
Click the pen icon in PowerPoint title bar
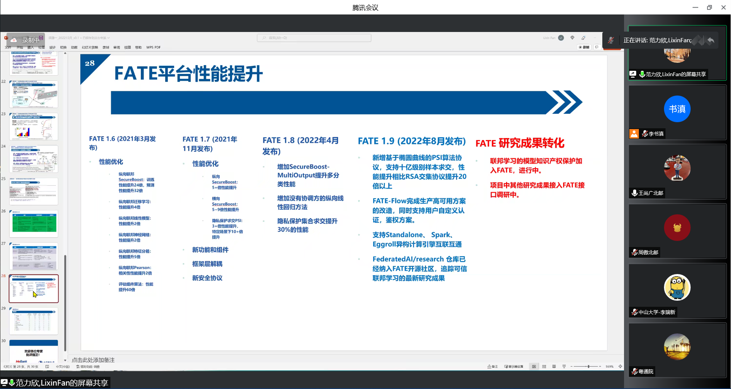(583, 38)
